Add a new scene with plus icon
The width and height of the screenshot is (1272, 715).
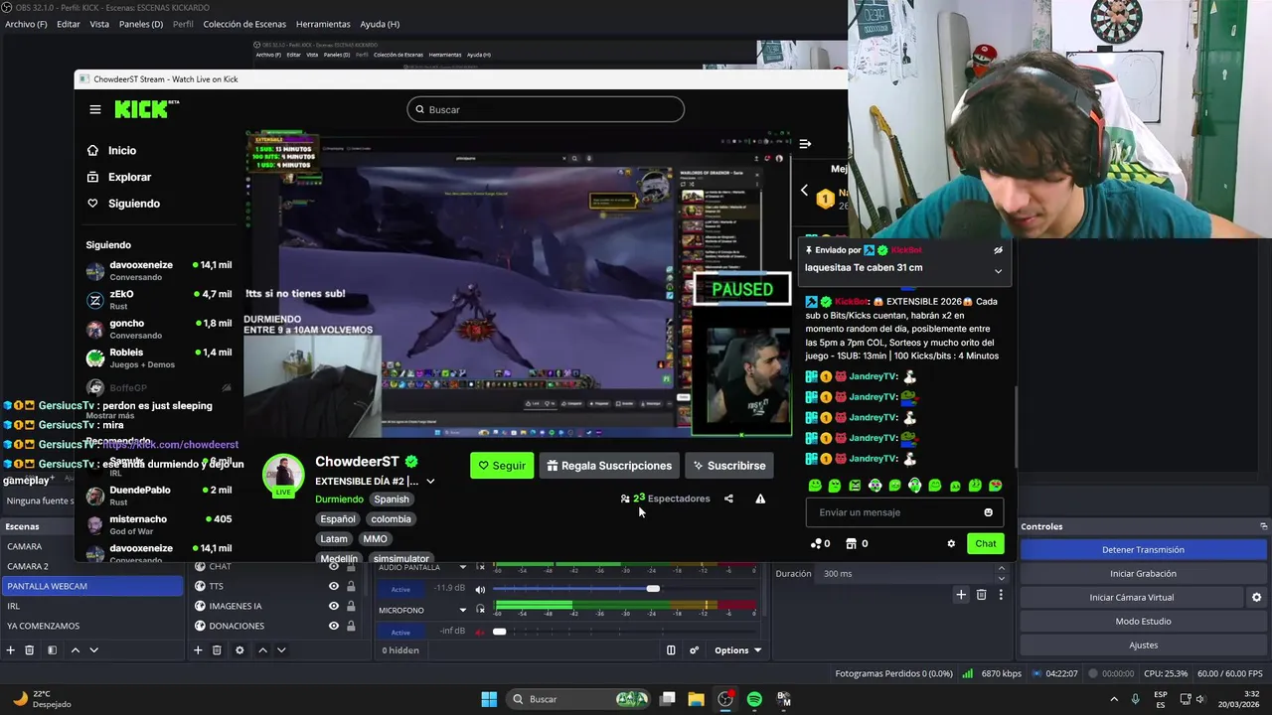11,650
